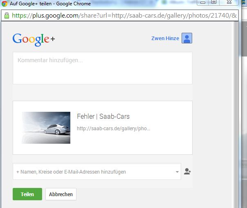Click the saab-cars.de gallery link text
The image size is (247, 208).
click(113, 129)
